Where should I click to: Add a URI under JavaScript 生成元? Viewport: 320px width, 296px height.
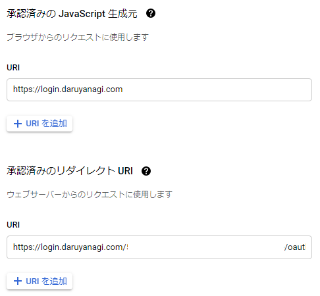(x=40, y=124)
